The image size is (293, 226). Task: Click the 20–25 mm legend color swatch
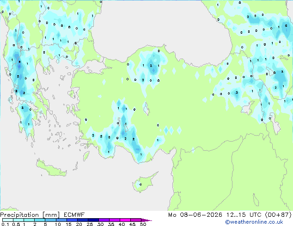82,220
